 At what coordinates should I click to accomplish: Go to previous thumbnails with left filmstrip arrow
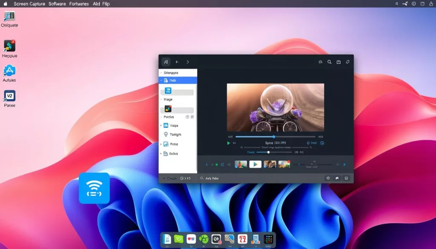click(207, 165)
